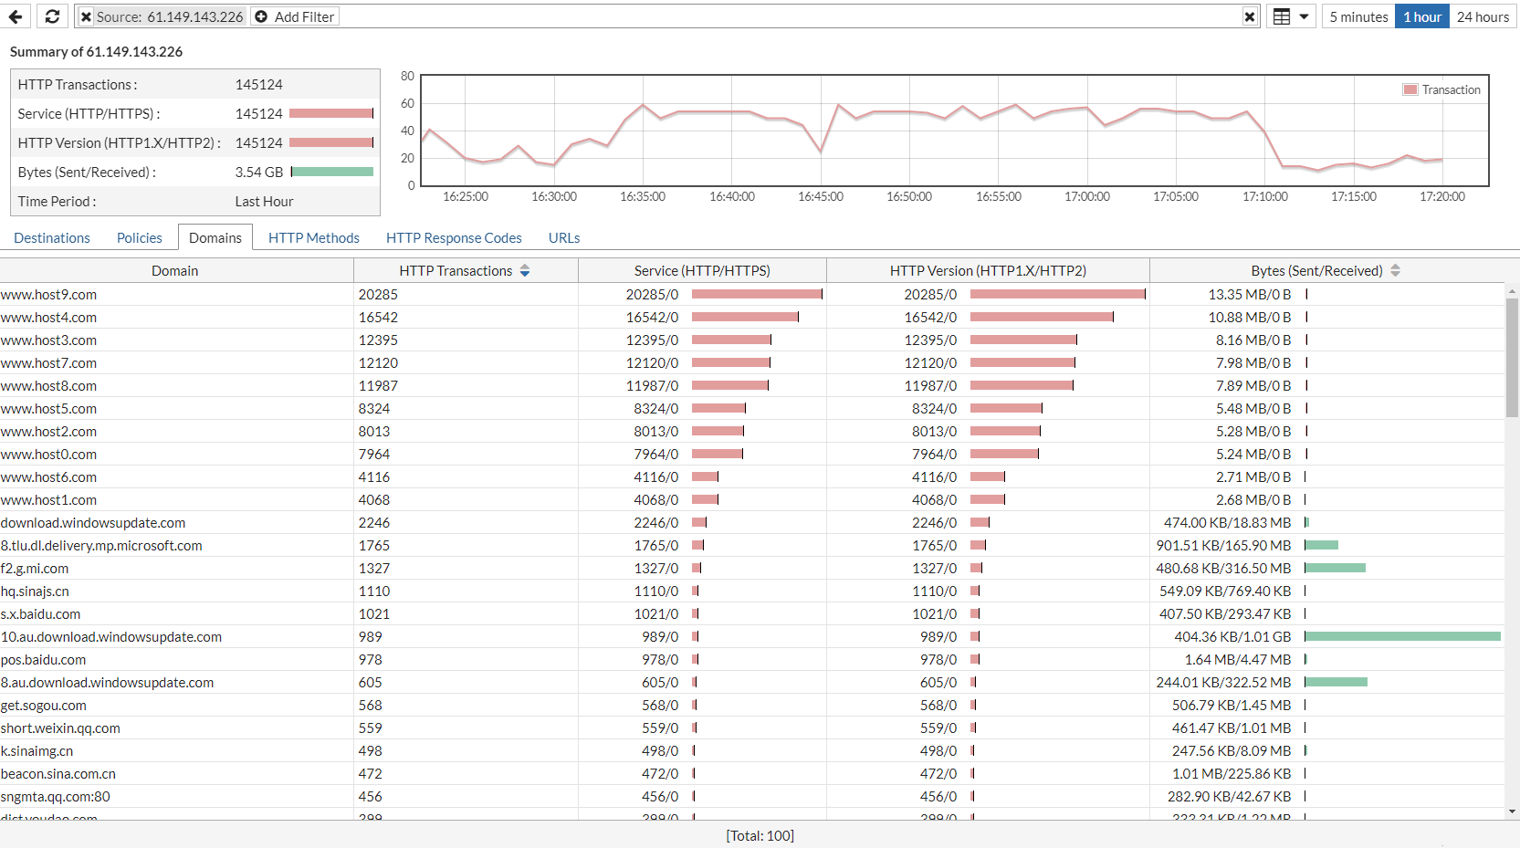Select download.windowsupdate.com row
Viewport: 1520px width, 848px height.
752,522
